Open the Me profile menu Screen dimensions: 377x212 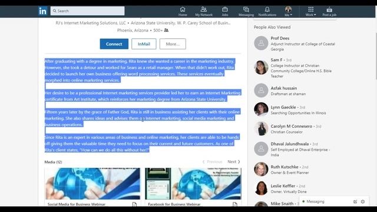[x=288, y=12]
